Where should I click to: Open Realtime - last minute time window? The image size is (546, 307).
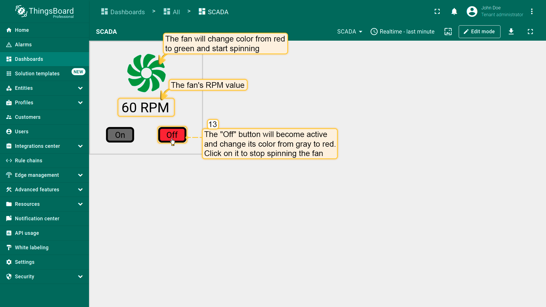coord(402,32)
